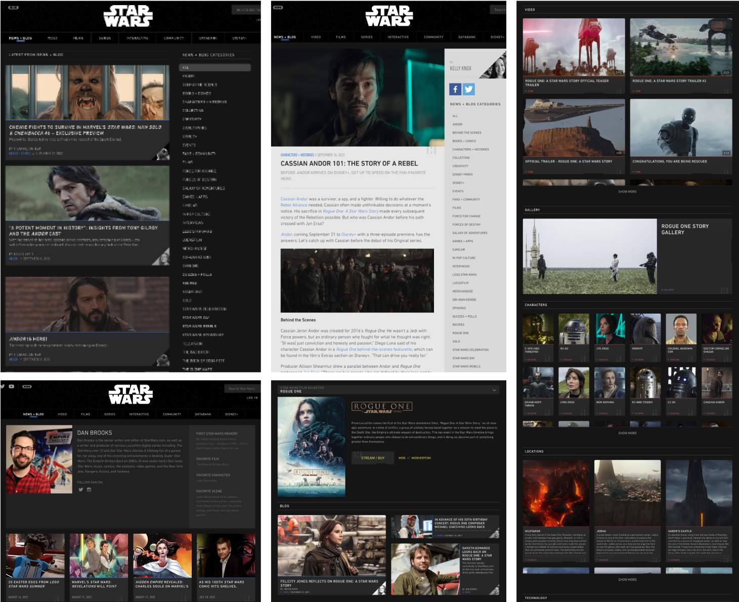Open the Rogue One Story Gallery image
This screenshot has height=602, width=739.
pyautogui.click(x=590, y=256)
